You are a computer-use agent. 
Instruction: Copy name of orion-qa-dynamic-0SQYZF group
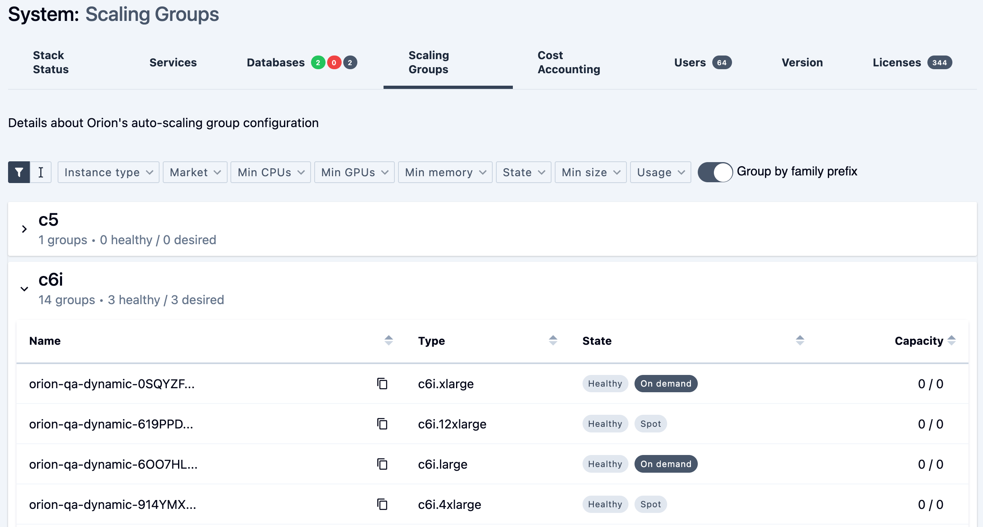[382, 384]
